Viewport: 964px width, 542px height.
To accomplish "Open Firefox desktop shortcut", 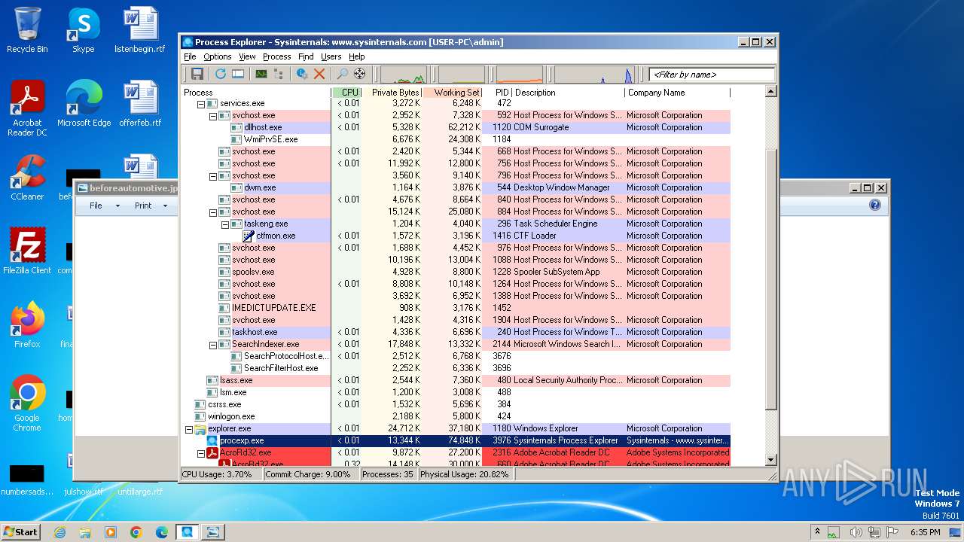I will (x=27, y=325).
